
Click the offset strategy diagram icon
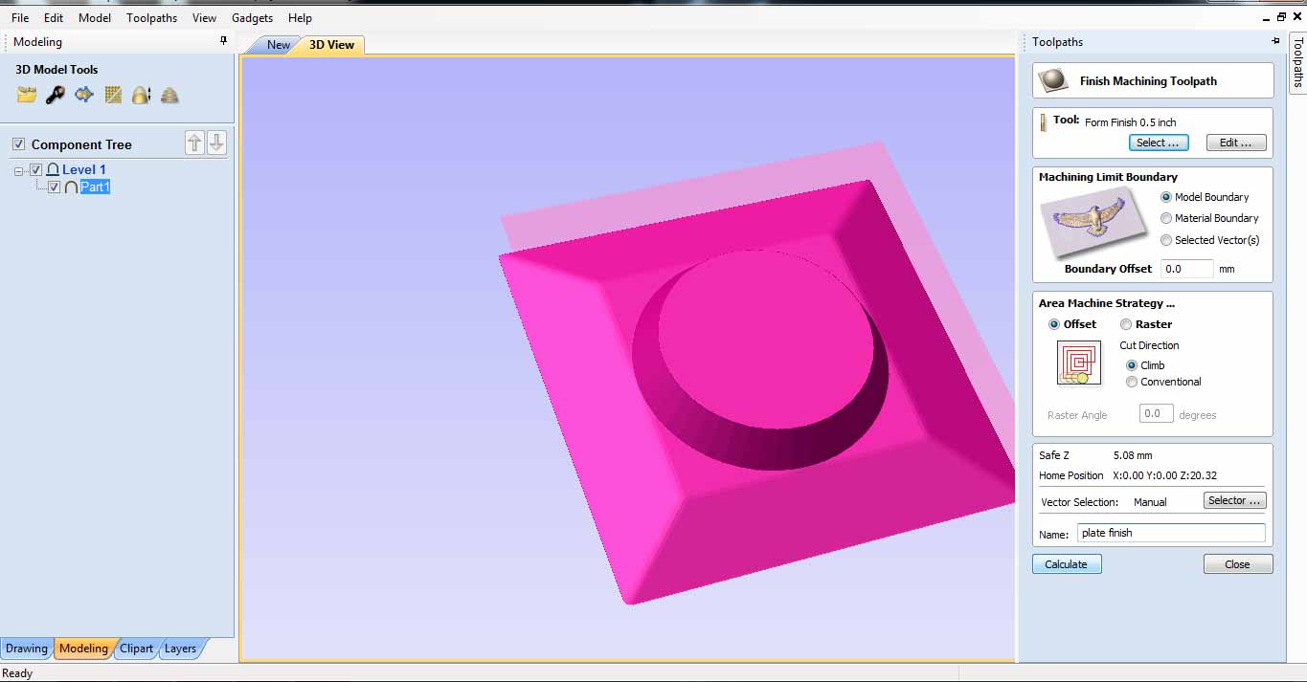(1078, 364)
